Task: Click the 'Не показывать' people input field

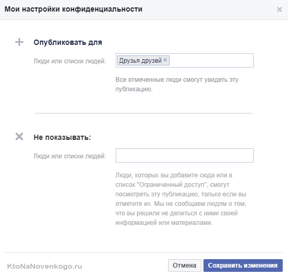Action: (184, 155)
